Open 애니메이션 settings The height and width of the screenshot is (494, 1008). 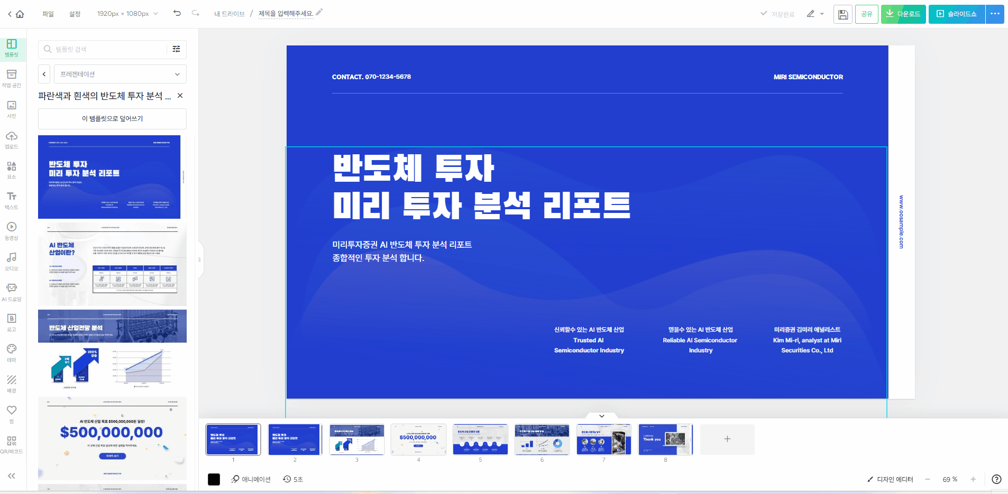click(251, 479)
